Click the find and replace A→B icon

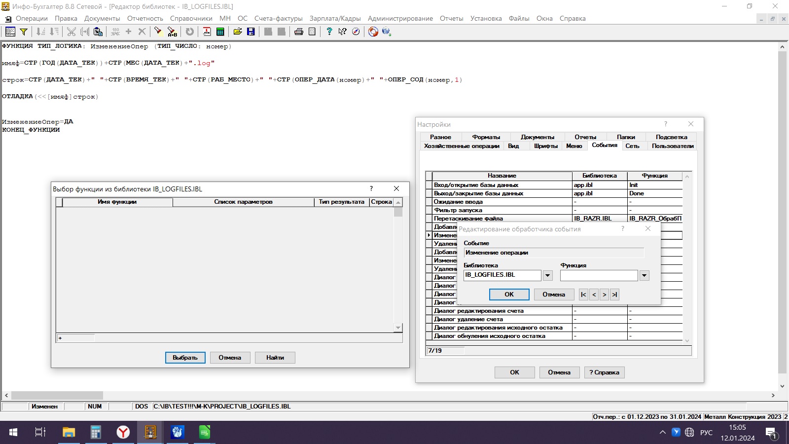[172, 32]
